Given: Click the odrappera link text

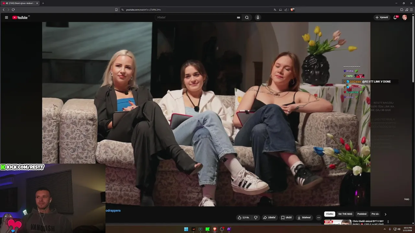Looking at the screenshot, I should 113,210.
